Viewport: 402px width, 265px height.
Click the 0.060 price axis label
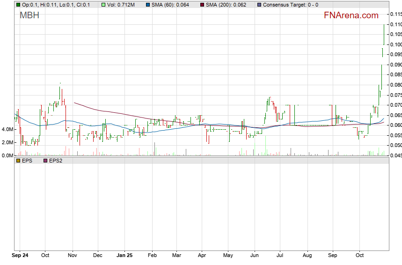(395, 125)
